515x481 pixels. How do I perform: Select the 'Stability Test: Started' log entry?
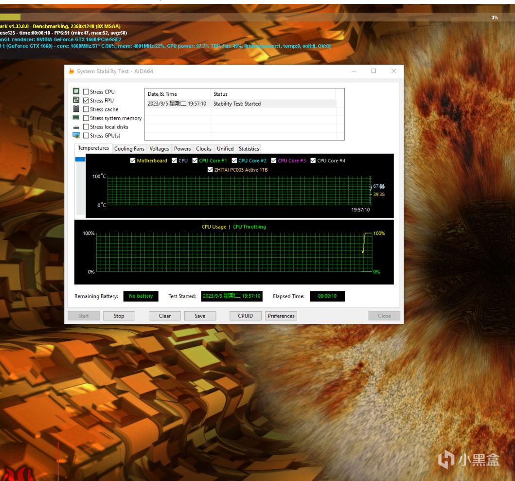[240, 104]
